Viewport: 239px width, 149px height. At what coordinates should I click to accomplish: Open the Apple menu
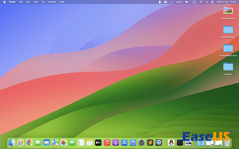coord(4,2)
